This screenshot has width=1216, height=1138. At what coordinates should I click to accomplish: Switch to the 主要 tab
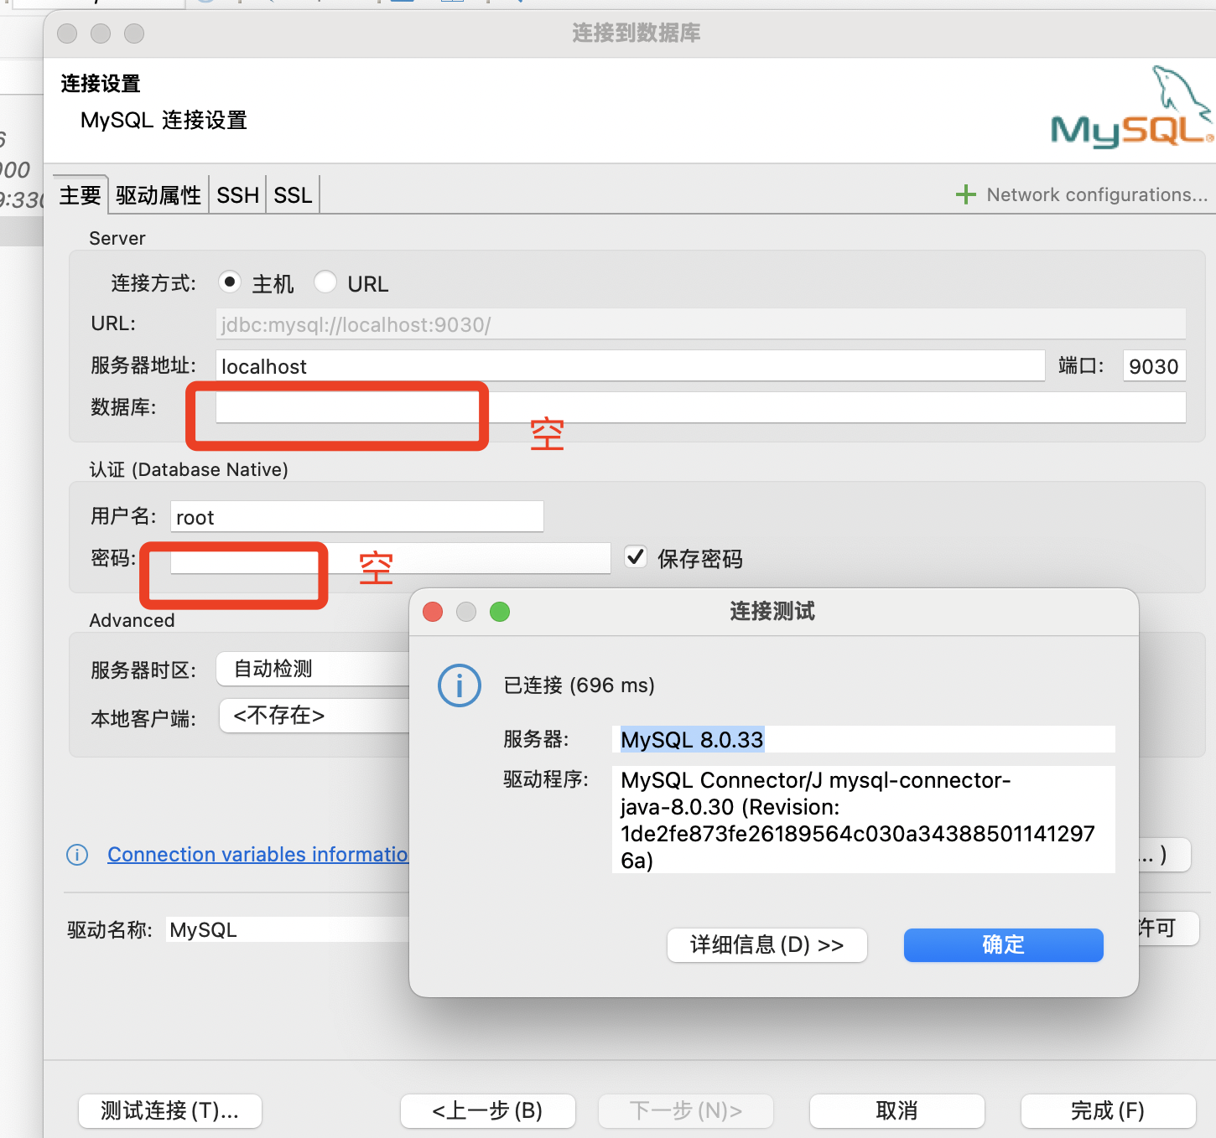pos(81,195)
